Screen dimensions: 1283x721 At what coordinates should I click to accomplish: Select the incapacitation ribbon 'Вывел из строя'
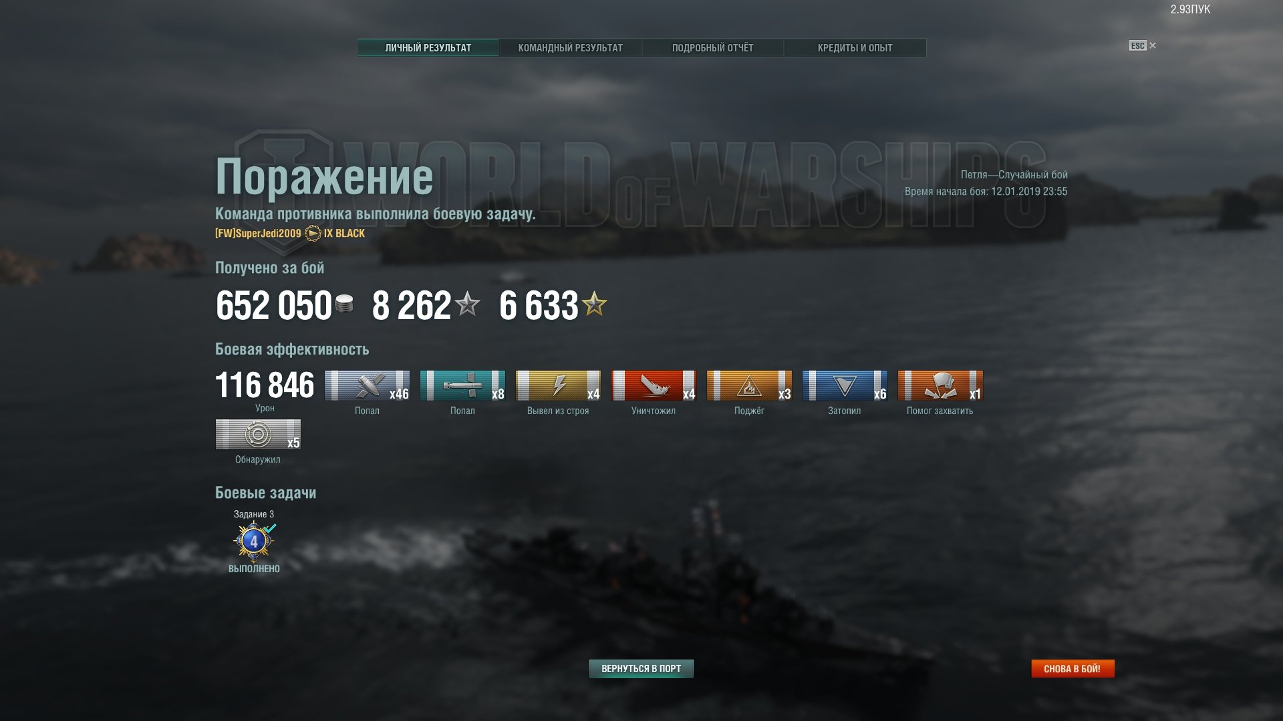(x=558, y=386)
